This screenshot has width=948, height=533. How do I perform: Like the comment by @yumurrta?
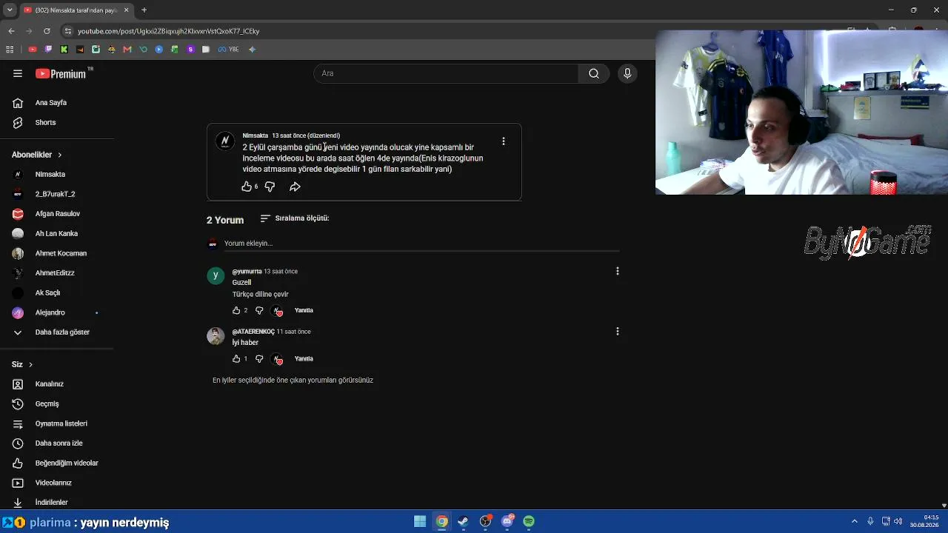click(236, 310)
